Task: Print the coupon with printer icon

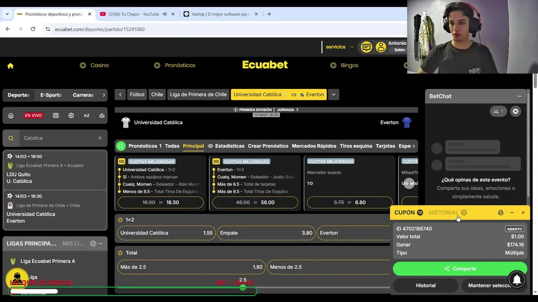Action: click(x=501, y=213)
